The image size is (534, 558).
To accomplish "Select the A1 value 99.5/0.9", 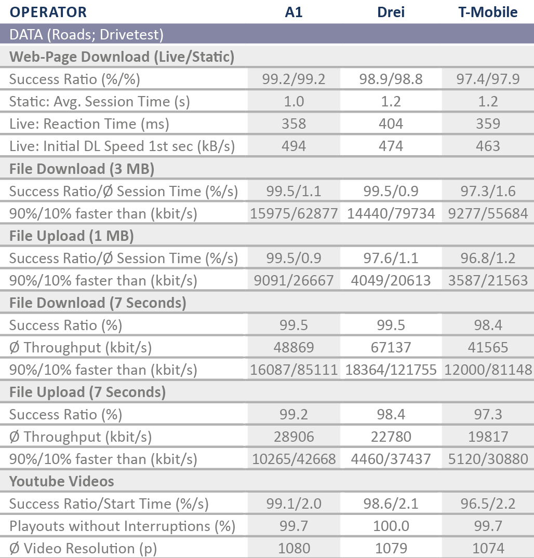I will click(294, 258).
